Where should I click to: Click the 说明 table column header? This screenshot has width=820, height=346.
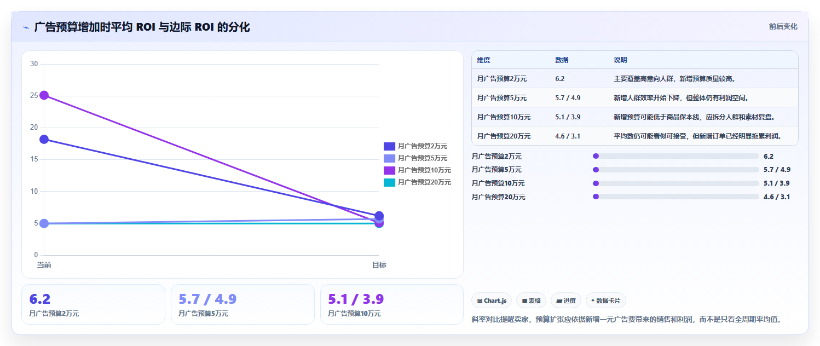click(x=620, y=60)
